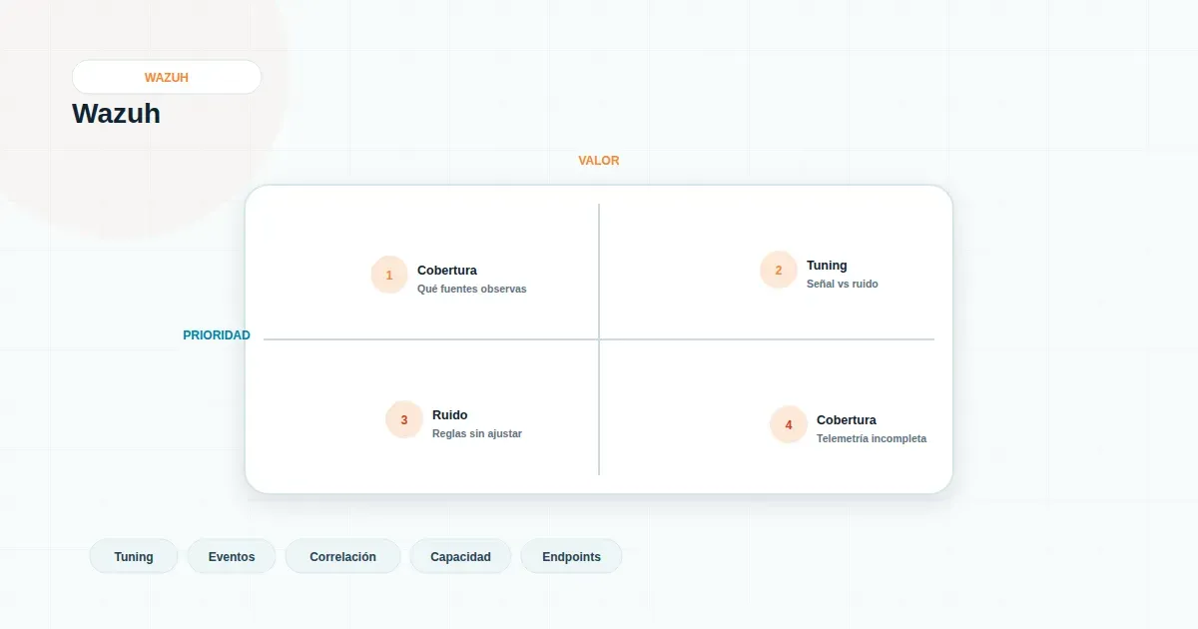1198x629 pixels.
Task: Click the WAZUH pill label
Action: coord(167,77)
